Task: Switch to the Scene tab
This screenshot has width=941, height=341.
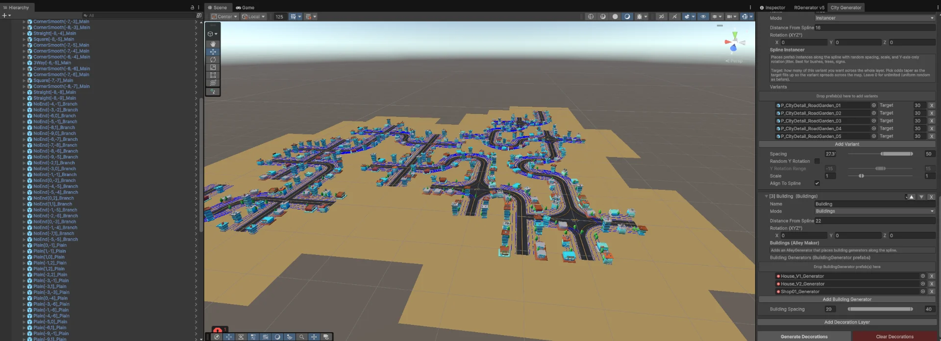Action: [218, 8]
